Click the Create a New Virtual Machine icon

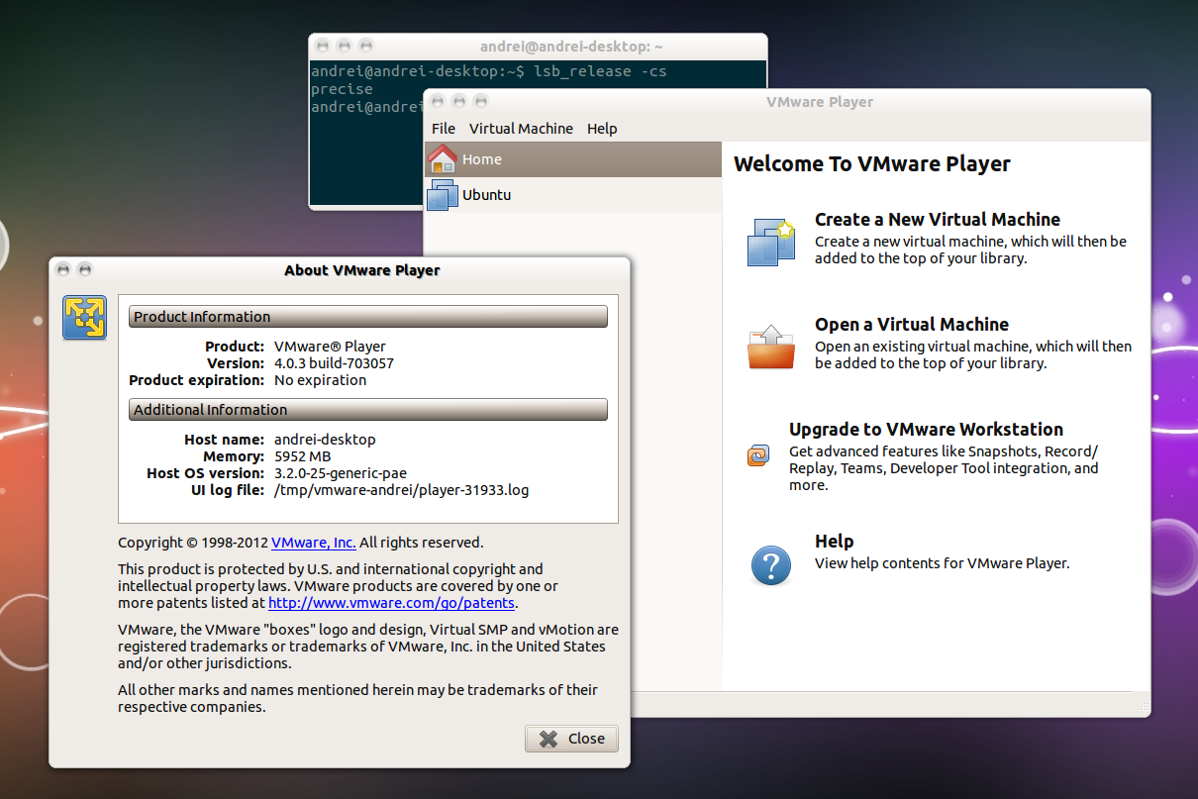(x=771, y=243)
